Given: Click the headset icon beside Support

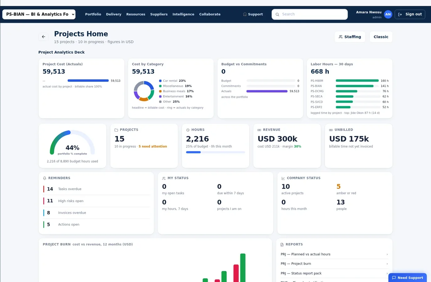Looking at the screenshot, I should point(245,14).
